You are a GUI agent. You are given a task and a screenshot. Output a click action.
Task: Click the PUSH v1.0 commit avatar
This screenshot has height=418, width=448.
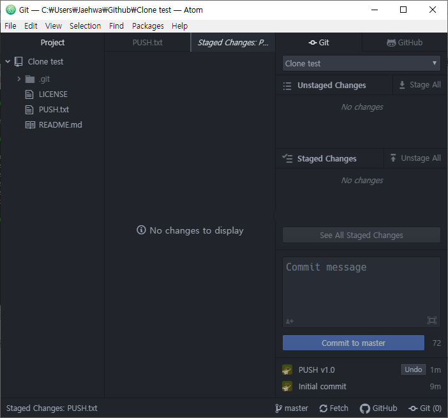(287, 369)
